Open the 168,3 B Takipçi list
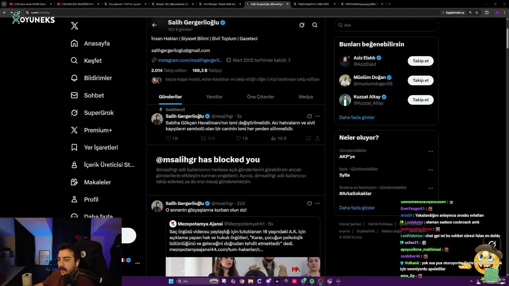Image resolution: width=509 pixels, height=286 pixels. [x=207, y=70]
